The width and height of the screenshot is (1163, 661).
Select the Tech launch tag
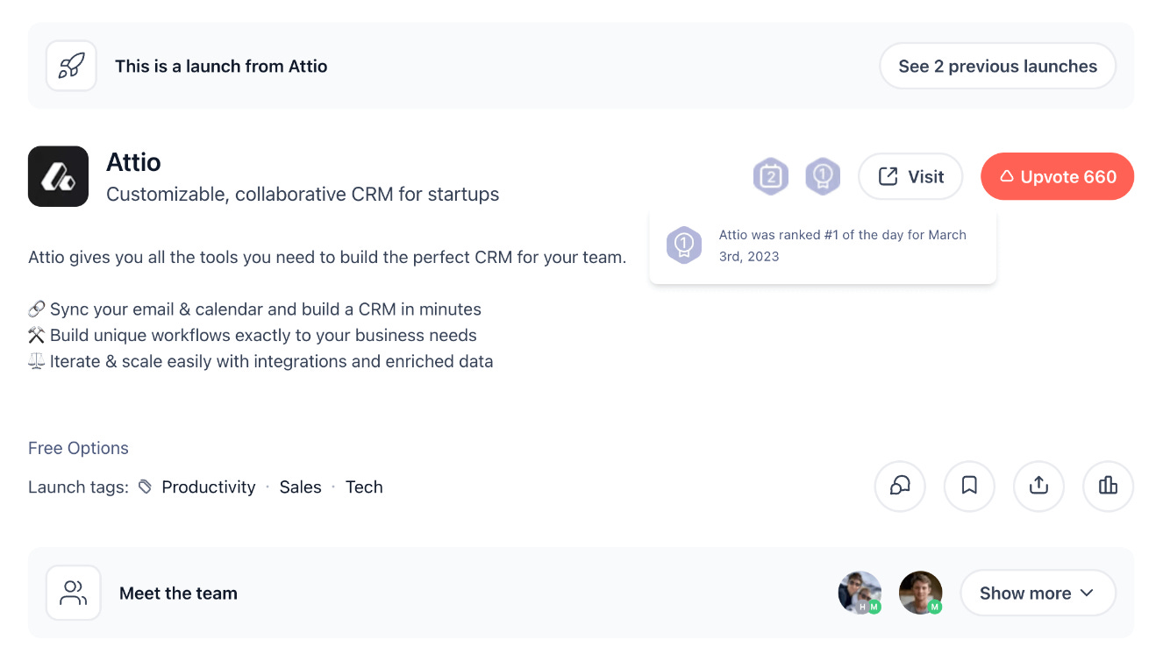(x=364, y=487)
